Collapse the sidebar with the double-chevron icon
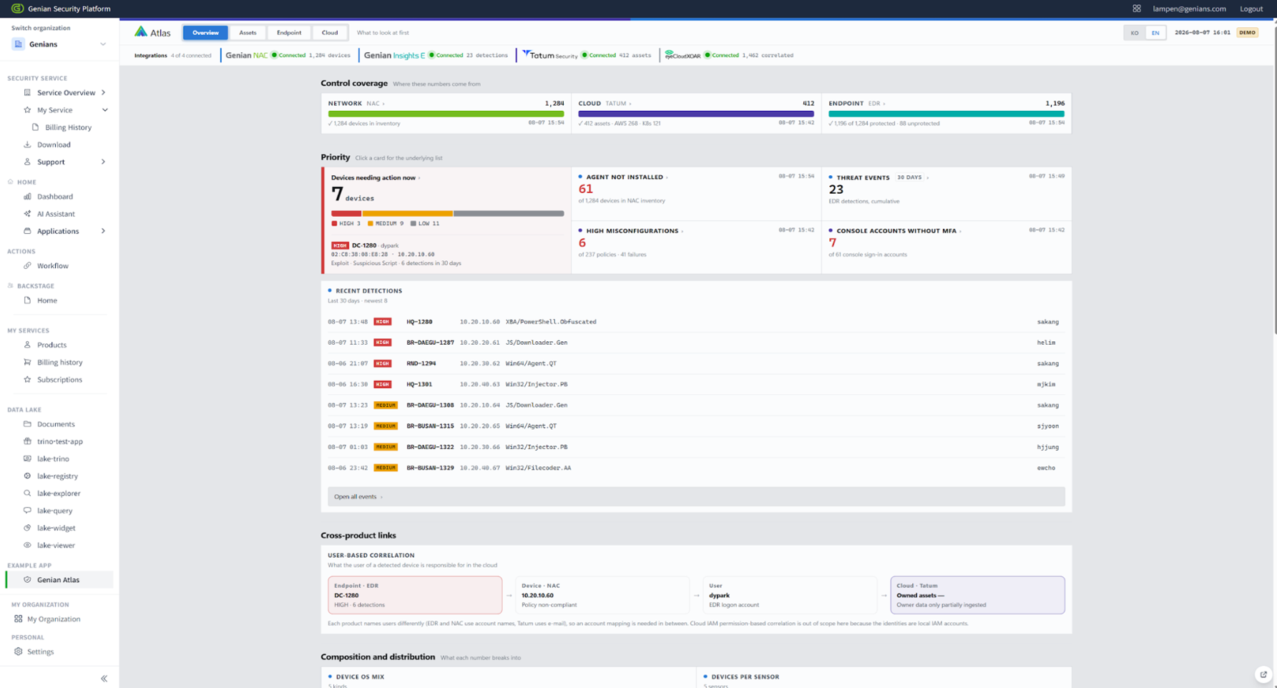Image resolution: width=1277 pixels, height=688 pixels. click(104, 679)
